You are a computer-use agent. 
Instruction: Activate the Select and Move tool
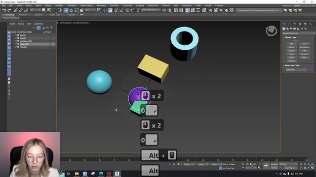pos(66,10)
